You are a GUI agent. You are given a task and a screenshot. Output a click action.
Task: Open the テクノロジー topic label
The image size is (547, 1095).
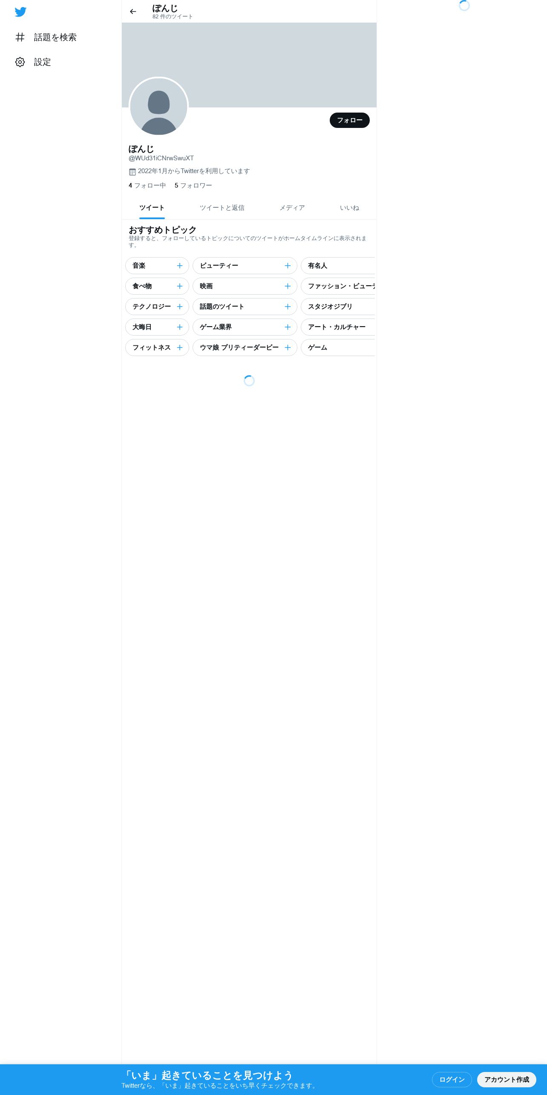152,307
